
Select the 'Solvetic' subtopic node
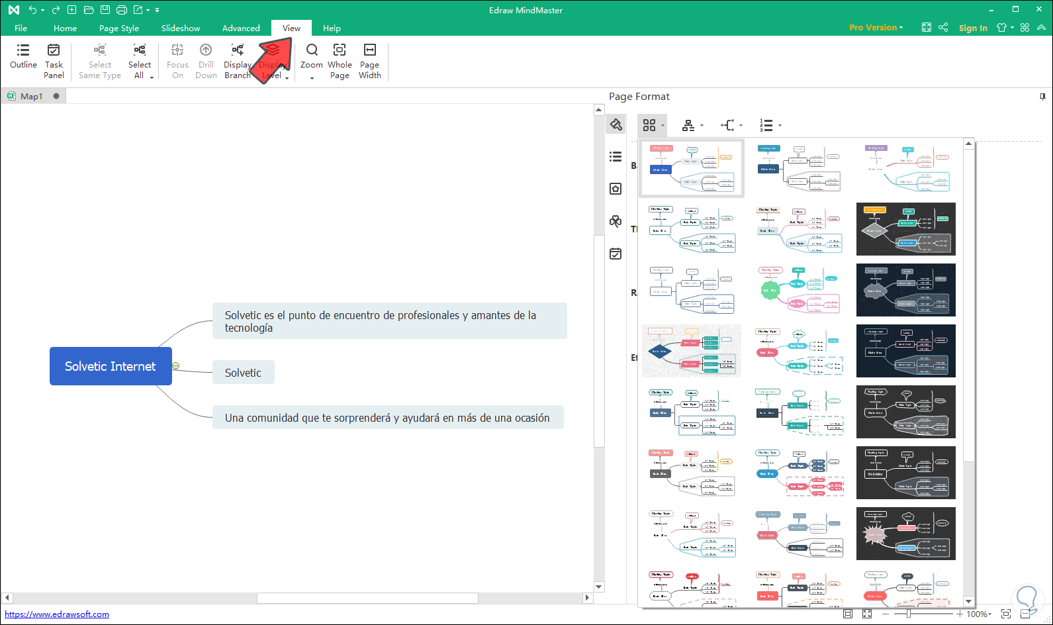click(243, 373)
